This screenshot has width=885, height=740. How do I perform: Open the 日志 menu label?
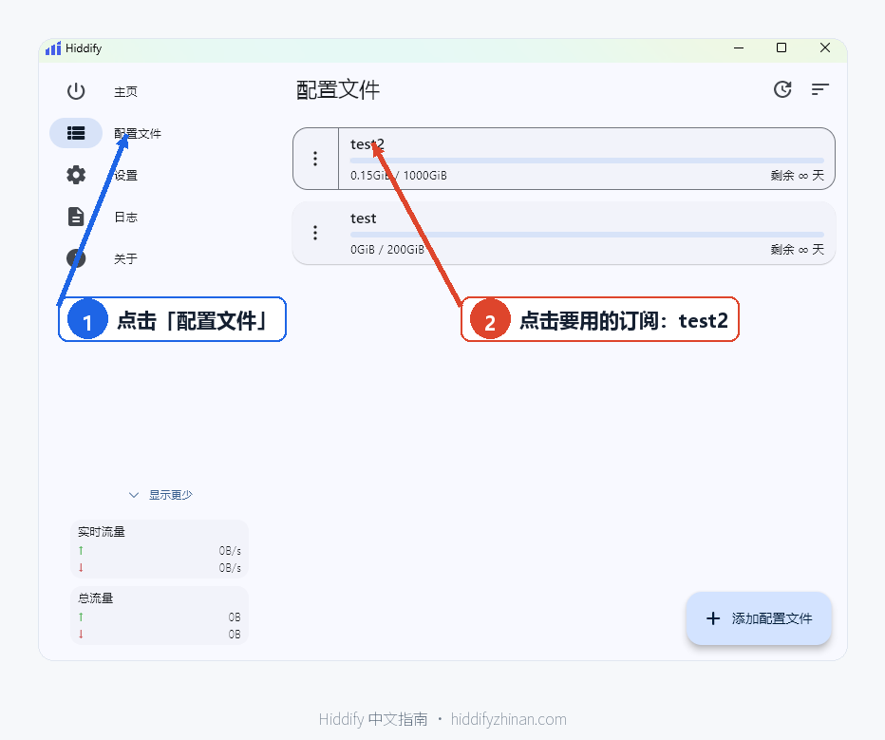click(x=126, y=217)
